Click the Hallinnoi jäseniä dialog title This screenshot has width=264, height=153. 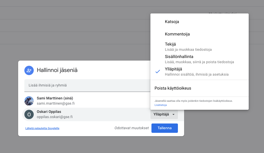57,70
